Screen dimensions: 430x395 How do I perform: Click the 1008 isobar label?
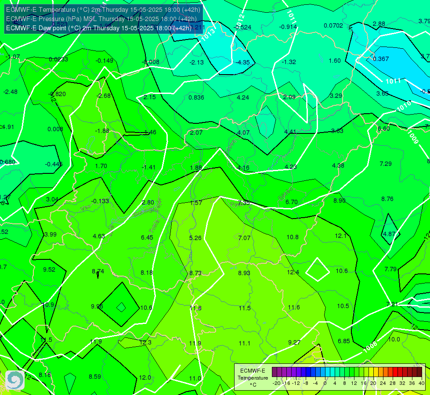tap(370, 347)
